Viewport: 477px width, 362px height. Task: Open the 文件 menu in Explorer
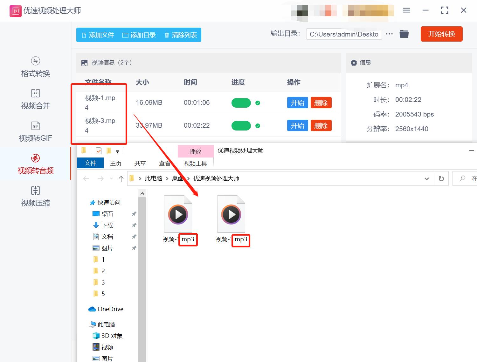[90, 163]
